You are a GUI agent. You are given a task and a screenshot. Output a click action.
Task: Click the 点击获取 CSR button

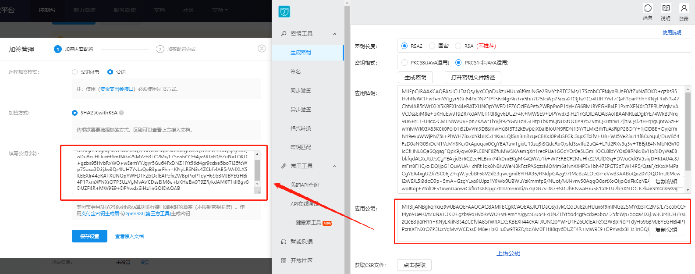point(414,265)
